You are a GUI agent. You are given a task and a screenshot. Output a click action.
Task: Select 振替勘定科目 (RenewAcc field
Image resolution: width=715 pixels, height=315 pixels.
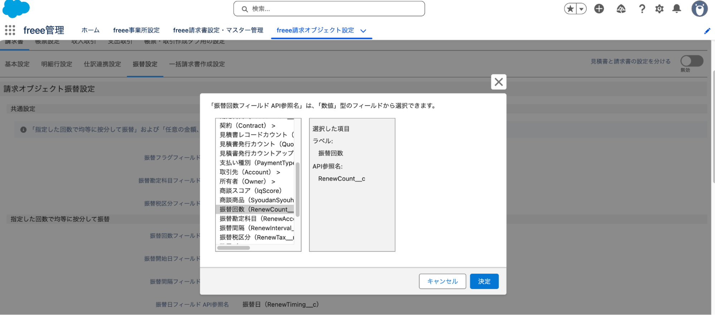coord(255,219)
